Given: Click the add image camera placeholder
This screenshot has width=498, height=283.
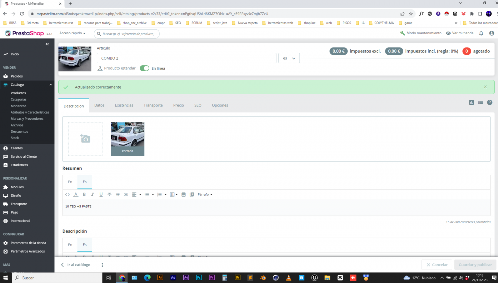Looking at the screenshot, I should [85, 139].
